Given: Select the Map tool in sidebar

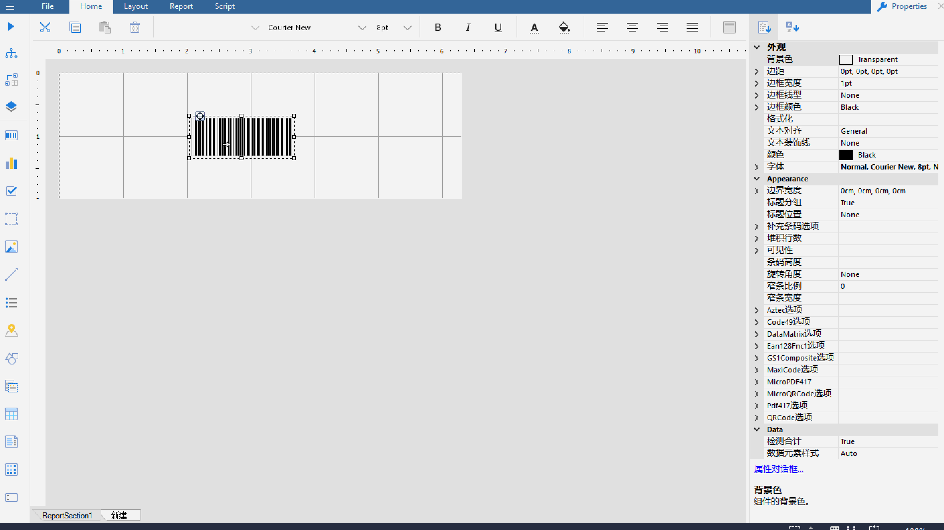Looking at the screenshot, I should pyautogui.click(x=11, y=331).
